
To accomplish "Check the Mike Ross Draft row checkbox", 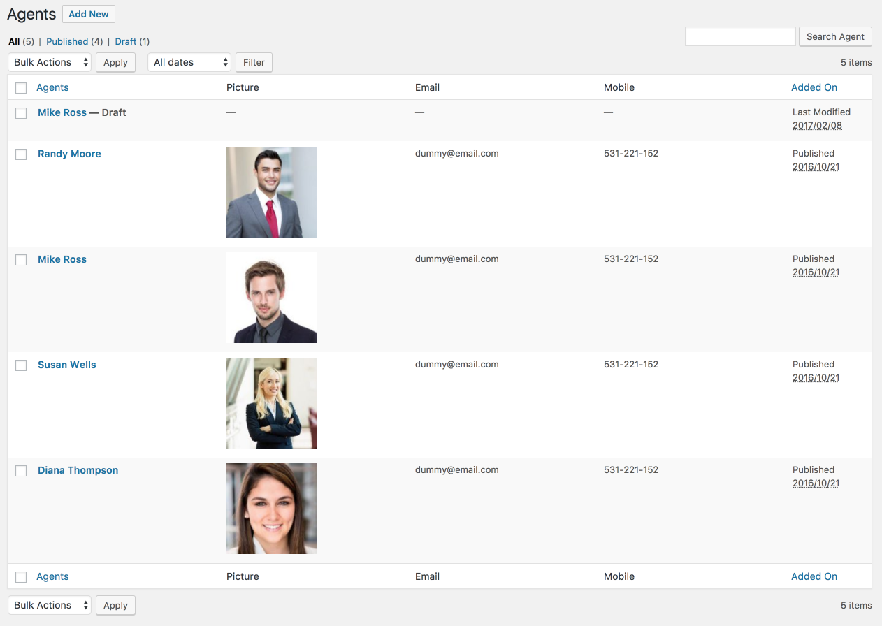I will point(21,113).
